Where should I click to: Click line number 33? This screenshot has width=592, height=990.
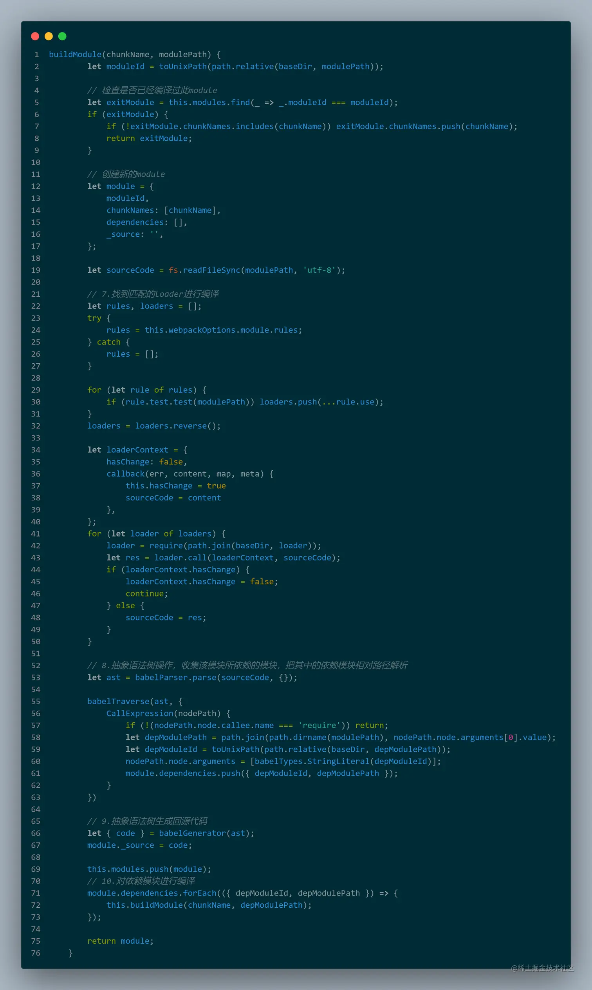pyautogui.click(x=36, y=437)
